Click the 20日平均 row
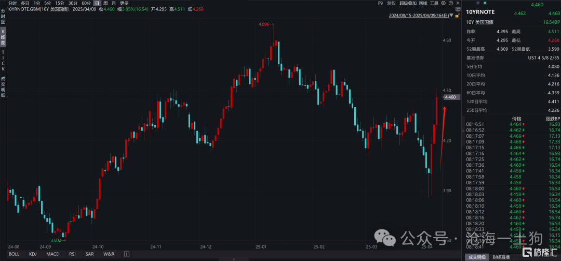561x261 pixels. 512,84
